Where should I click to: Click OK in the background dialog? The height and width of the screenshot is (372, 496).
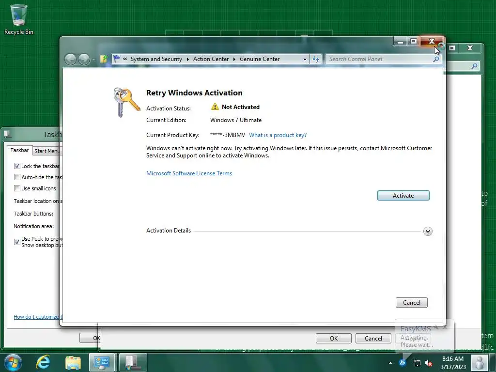point(333,338)
